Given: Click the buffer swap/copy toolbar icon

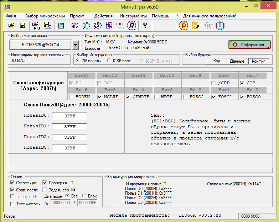Looking at the screenshot, I should (109, 26).
